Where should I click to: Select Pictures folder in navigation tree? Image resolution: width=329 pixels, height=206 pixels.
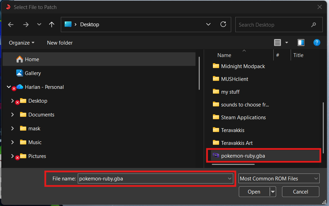tap(37, 156)
